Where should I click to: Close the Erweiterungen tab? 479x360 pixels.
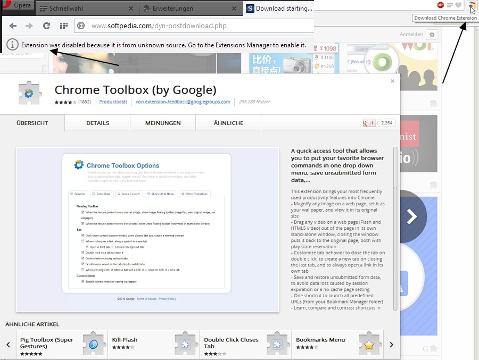point(234,9)
